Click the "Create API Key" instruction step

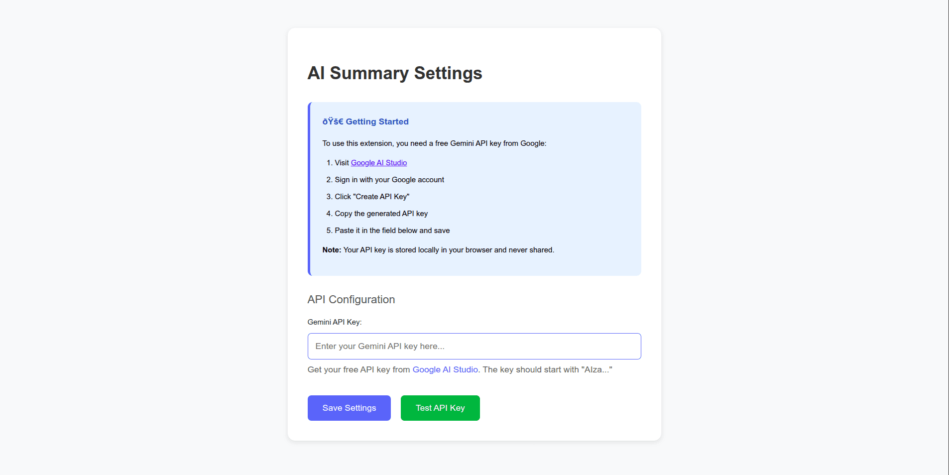[x=372, y=197]
